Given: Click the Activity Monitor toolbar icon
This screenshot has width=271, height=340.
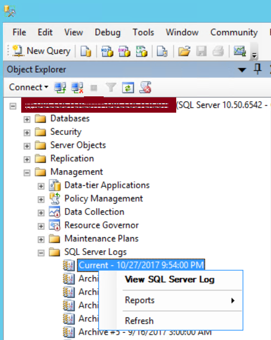Looking at the screenshot, I should click(x=239, y=51).
